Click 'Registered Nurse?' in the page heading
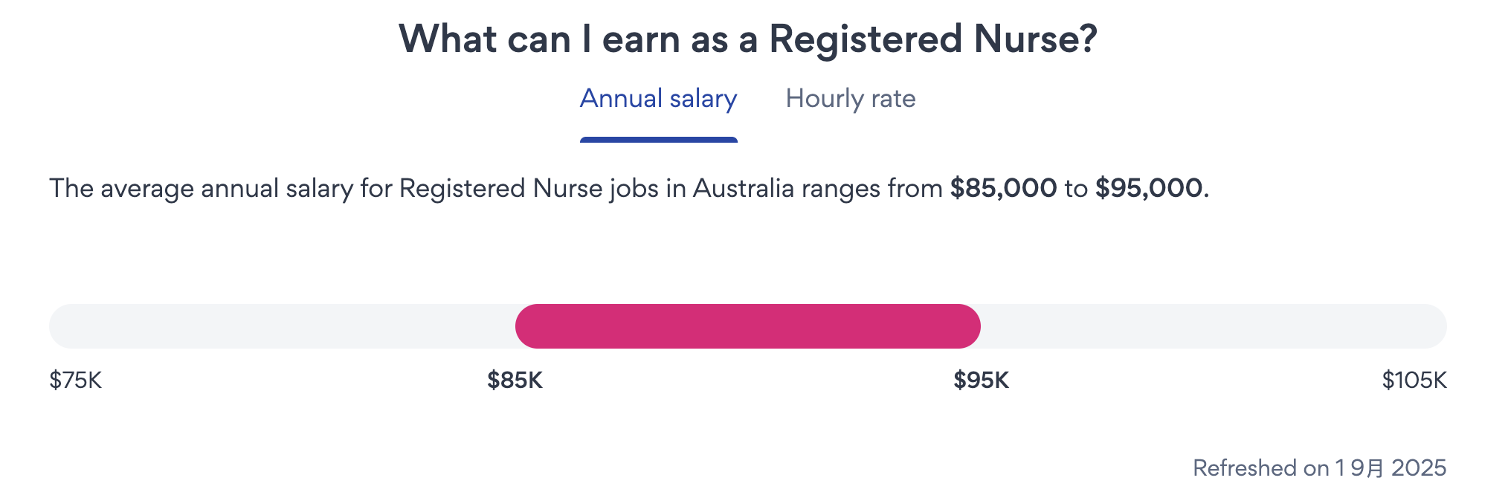1508x498 pixels. point(932,39)
